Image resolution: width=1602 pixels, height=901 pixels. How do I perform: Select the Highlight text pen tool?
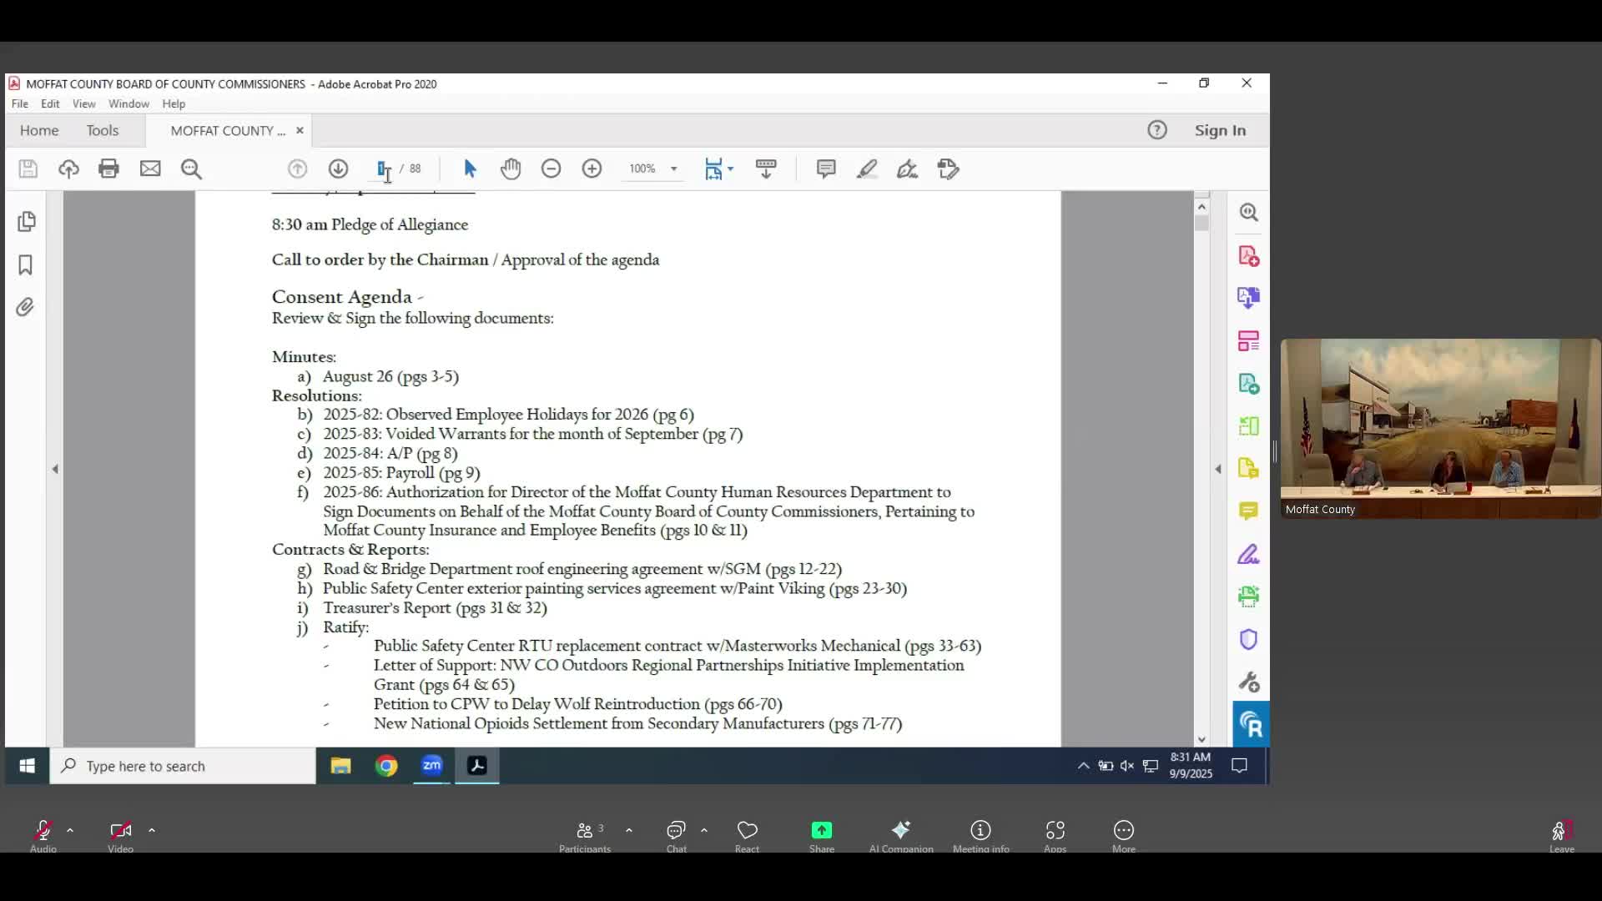click(x=867, y=169)
